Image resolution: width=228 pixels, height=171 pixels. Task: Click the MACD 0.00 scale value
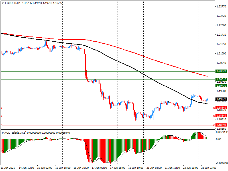tap(219, 139)
